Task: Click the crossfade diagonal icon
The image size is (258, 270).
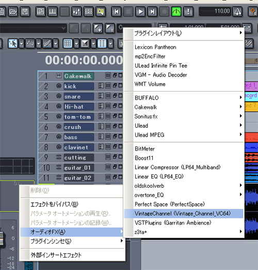Action: 85,43
